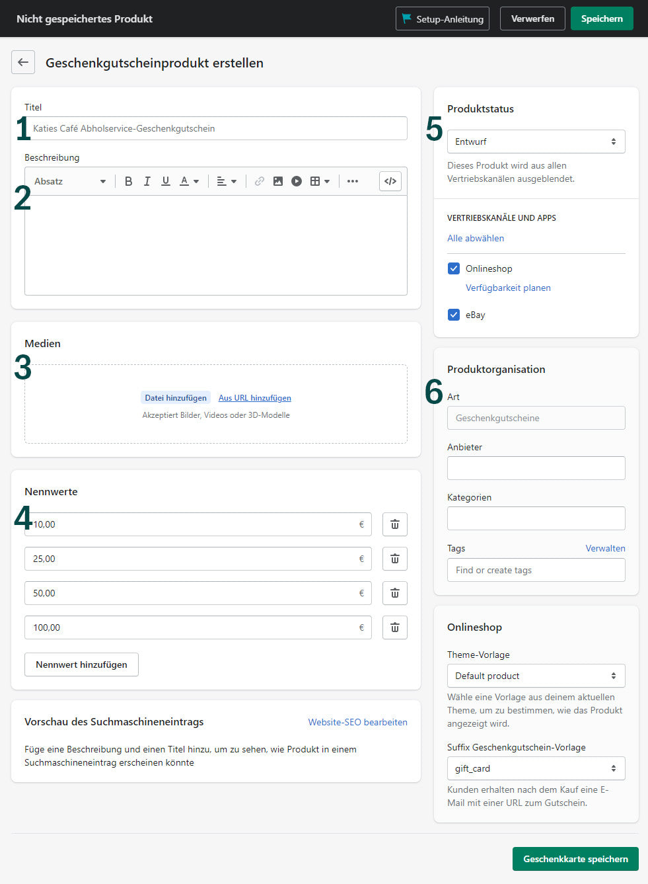
Task: Click the Setup-Anleitung button
Action: click(x=443, y=19)
